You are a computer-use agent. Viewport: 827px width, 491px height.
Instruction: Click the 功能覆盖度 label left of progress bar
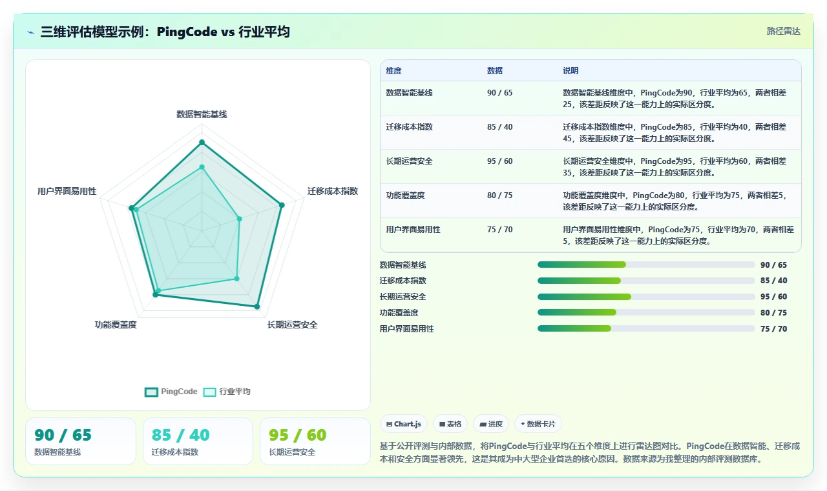pos(399,312)
